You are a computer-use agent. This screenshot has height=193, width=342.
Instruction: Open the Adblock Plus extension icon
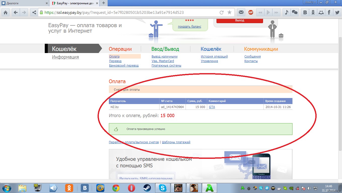point(250,12)
